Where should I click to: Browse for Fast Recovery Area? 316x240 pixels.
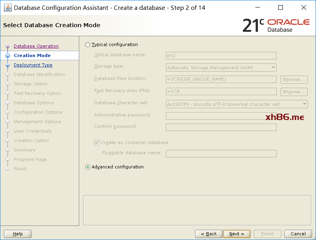pos(294,92)
